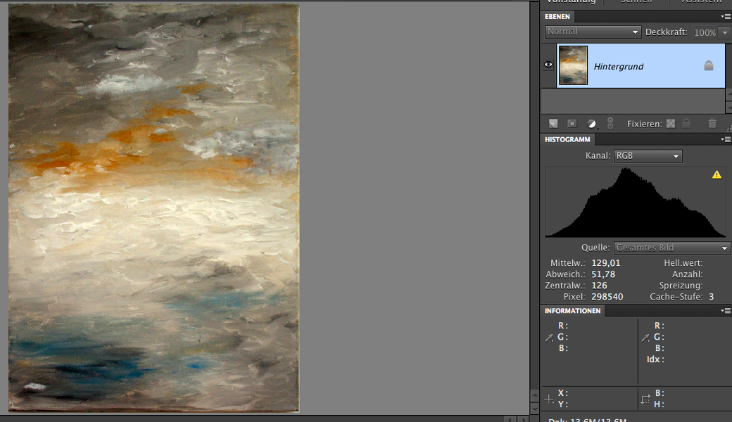Click the Ebenen list scroll-down arrow
The image size is (732, 422).
pos(728,107)
